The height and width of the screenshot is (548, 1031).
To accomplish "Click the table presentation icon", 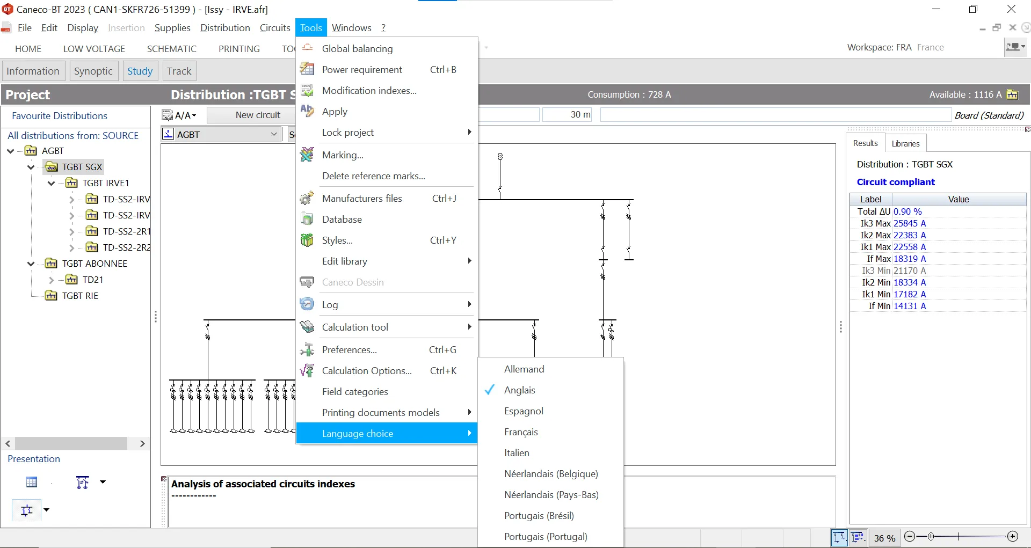I will (32, 482).
